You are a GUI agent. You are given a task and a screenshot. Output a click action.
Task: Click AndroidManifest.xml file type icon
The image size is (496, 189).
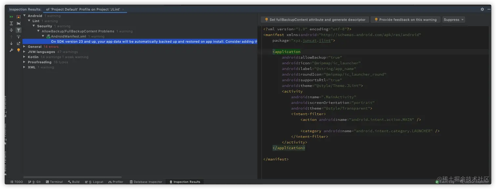coord(48,36)
